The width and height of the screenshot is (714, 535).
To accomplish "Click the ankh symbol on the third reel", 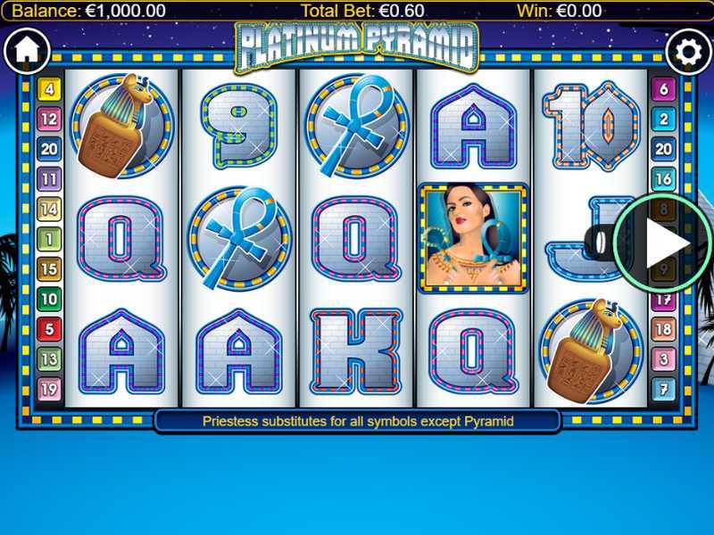I will coord(356,126).
